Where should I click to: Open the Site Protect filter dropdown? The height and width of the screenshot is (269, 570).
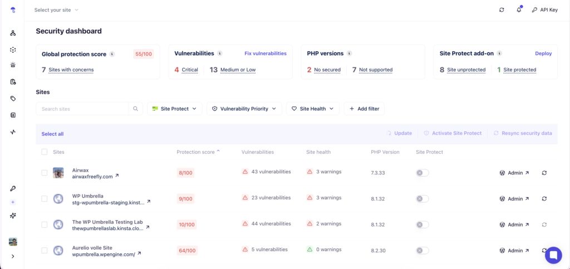(x=174, y=109)
